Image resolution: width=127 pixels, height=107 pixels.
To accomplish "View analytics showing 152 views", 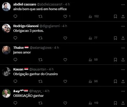I will click(x=94, y=16).
